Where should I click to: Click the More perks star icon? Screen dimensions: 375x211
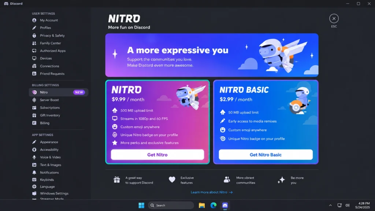tap(115, 143)
